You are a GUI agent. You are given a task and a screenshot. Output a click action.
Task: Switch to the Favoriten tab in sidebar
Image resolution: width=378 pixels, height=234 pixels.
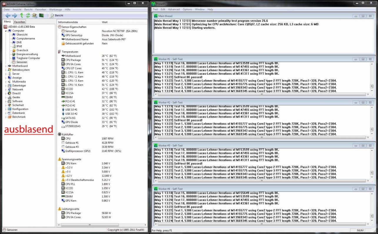point(20,22)
